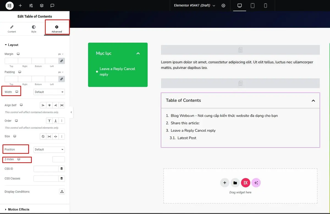This screenshot has height=214, width=330.
Task: Collapse the editor panel with arrow handle
Action: tap(71, 112)
